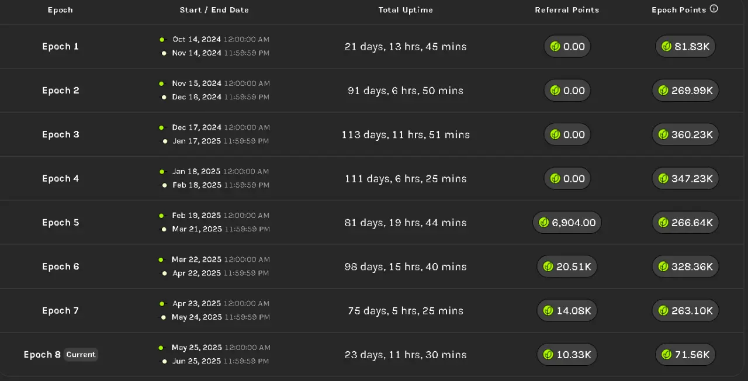The width and height of the screenshot is (748, 381).
Task: Click the Referral Points column header
Action: coord(567,10)
